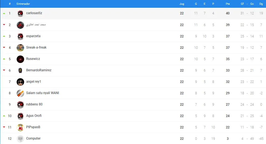The height and width of the screenshot is (144, 266).
Task: Click the Jug column header
Action: pyautogui.click(x=182, y=4)
